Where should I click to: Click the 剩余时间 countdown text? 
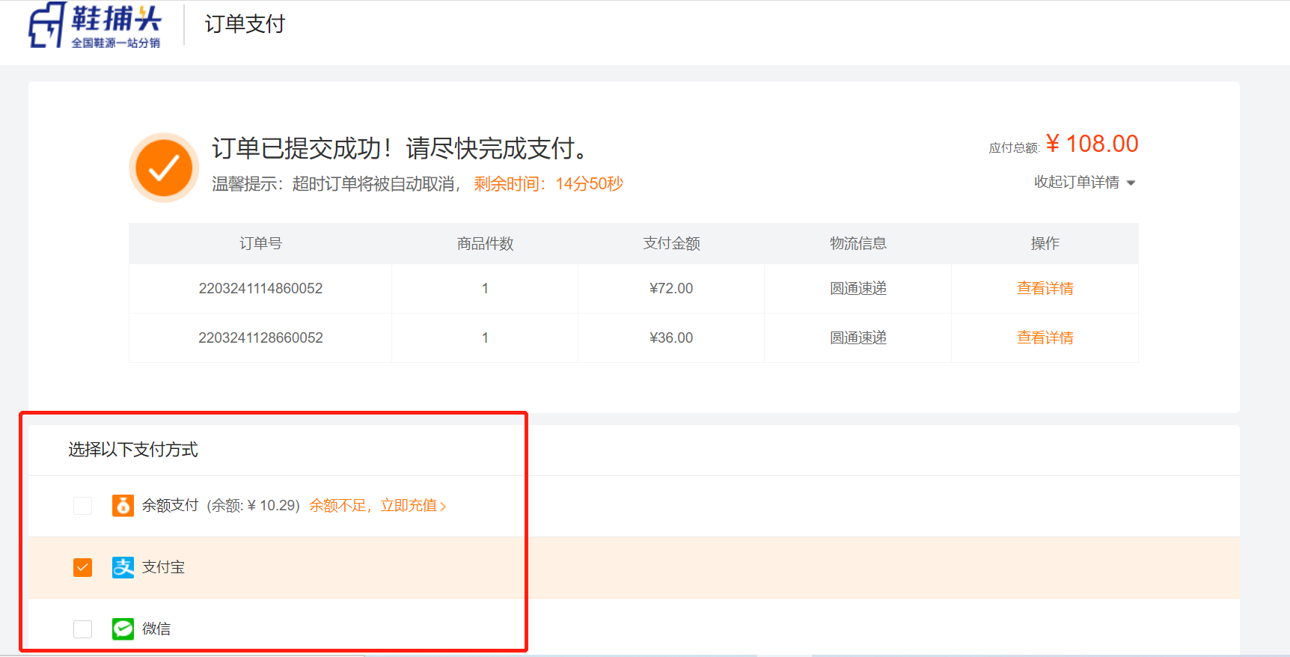tap(548, 184)
